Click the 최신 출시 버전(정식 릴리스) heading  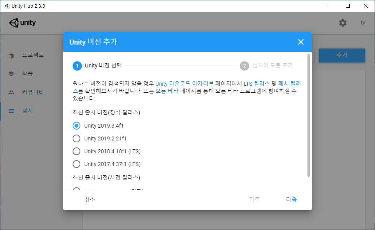pos(106,112)
